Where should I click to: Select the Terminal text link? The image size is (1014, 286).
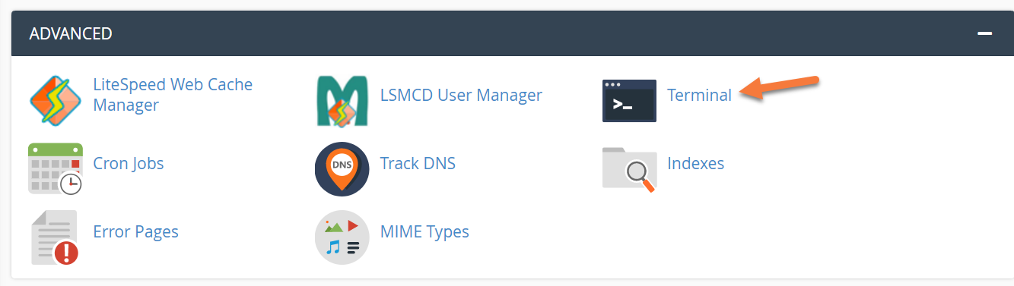point(699,95)
